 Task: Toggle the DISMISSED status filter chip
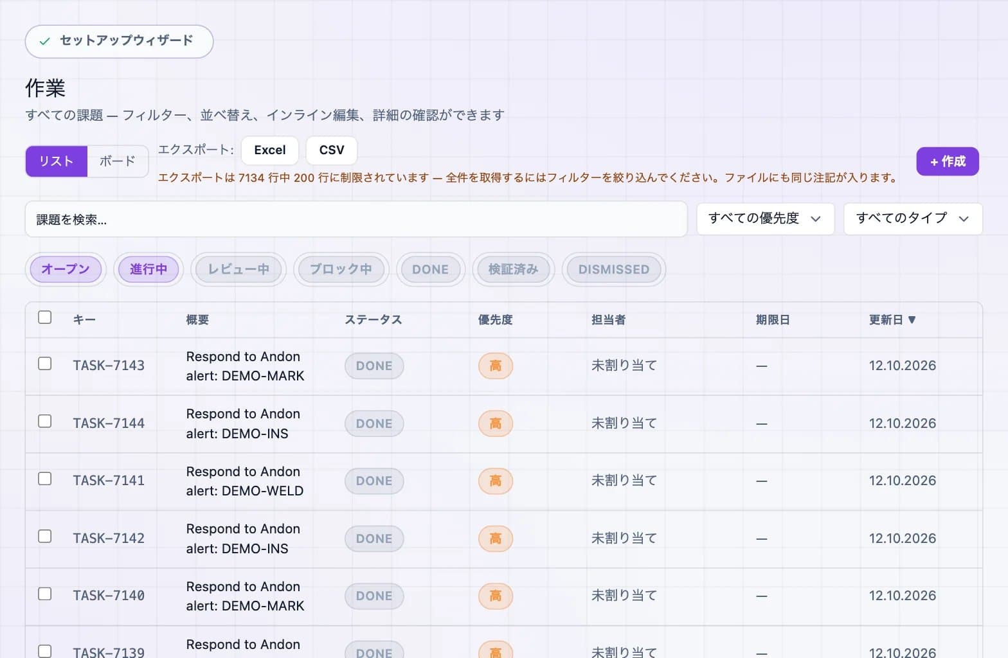click(614, 269)
